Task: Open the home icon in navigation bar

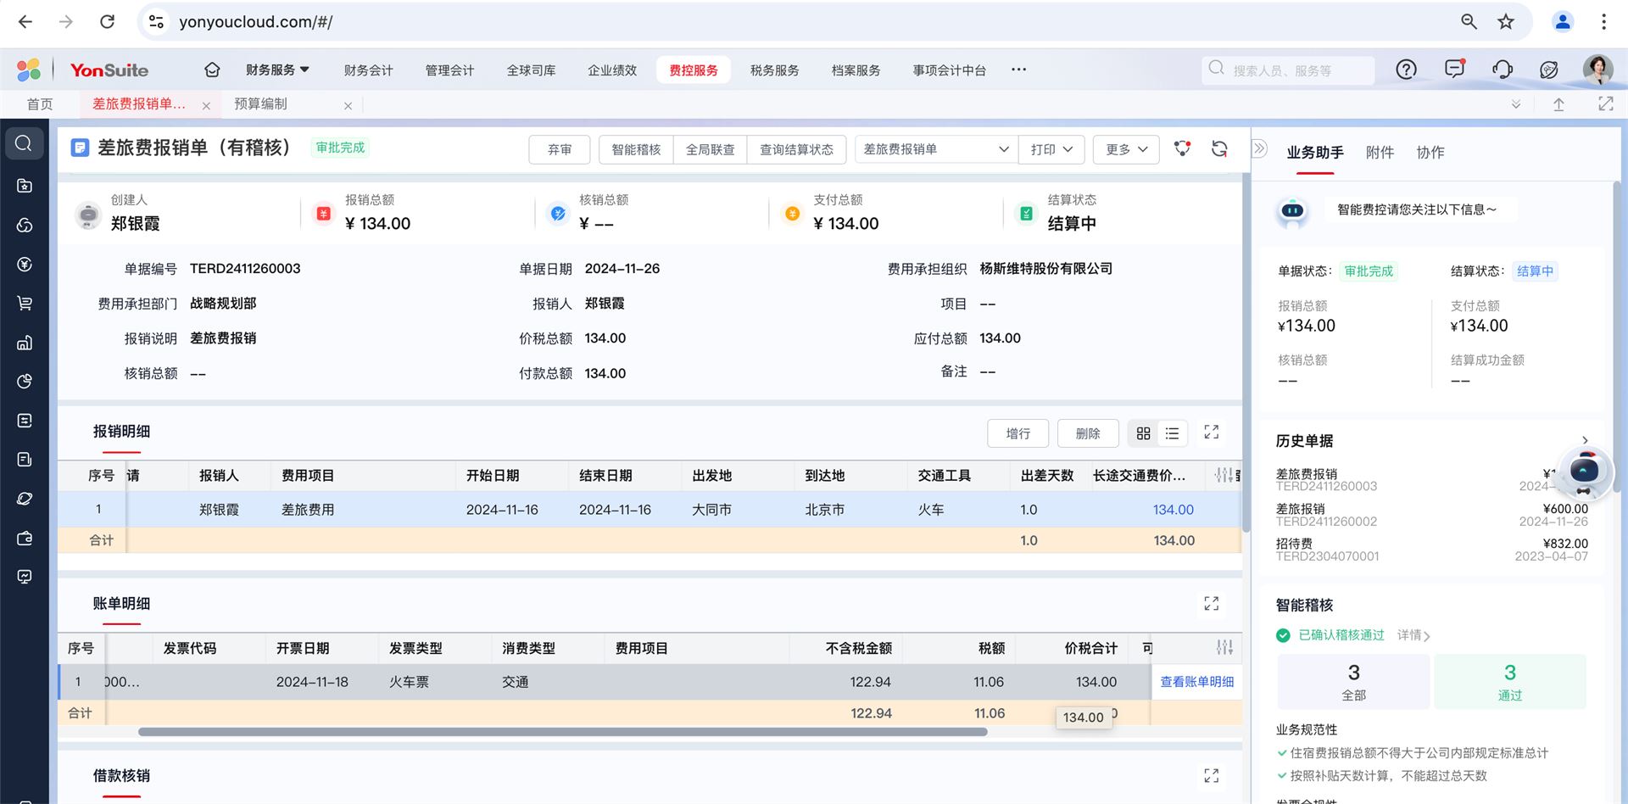Action: (x=212, y=70)
